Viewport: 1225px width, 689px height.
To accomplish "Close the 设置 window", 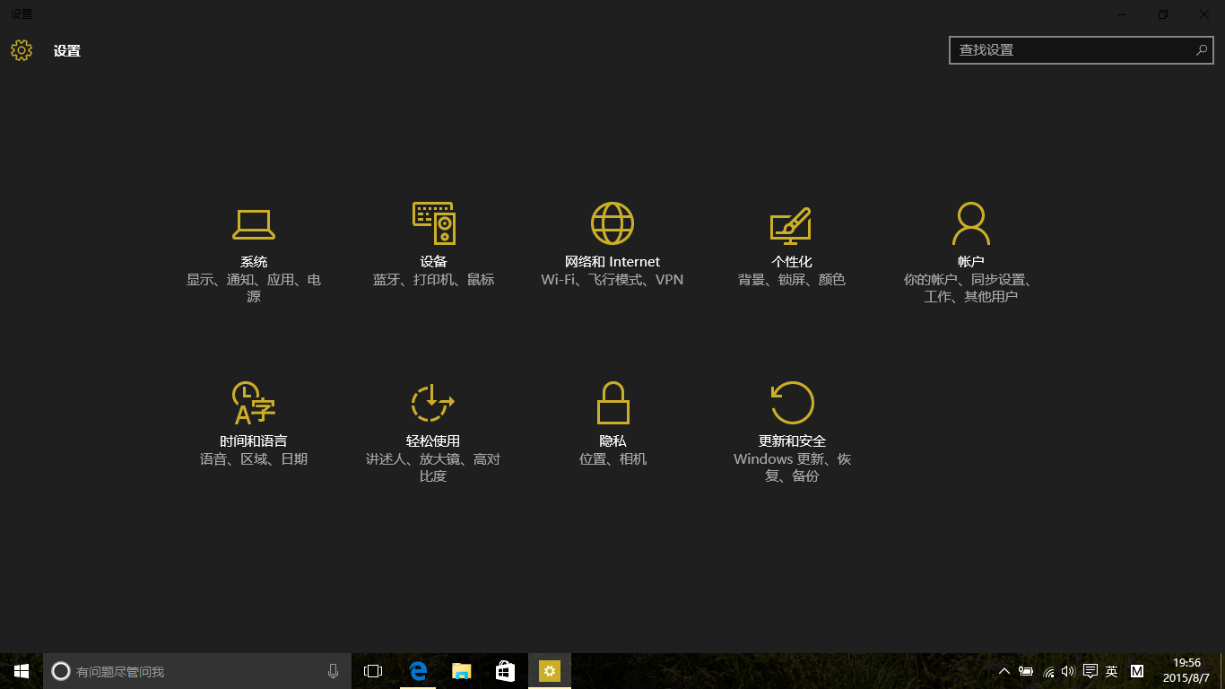I will click(1204, 14).
